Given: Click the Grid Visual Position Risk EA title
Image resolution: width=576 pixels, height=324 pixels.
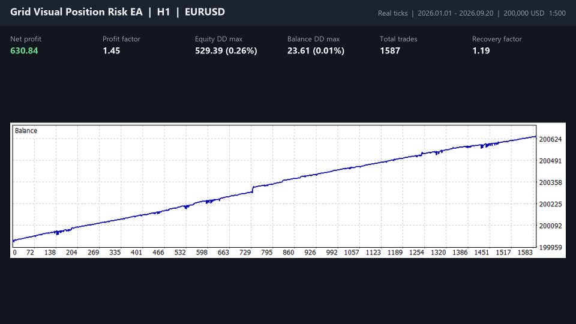Looking at the screenshot, I should coord(76,12).
